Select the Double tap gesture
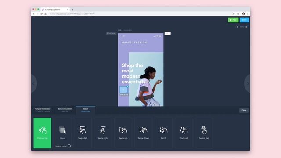Image resolution: width=281 pixels, height=158 pixels. [x=204, y=133]
